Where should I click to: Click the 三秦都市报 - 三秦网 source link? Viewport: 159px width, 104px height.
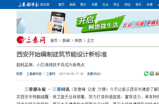tap(41, 74)
